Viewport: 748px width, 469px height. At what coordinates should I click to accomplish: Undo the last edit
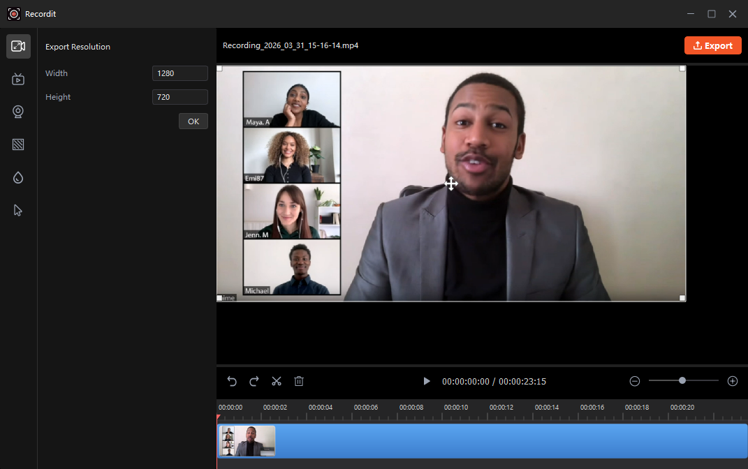pos(232,381)
